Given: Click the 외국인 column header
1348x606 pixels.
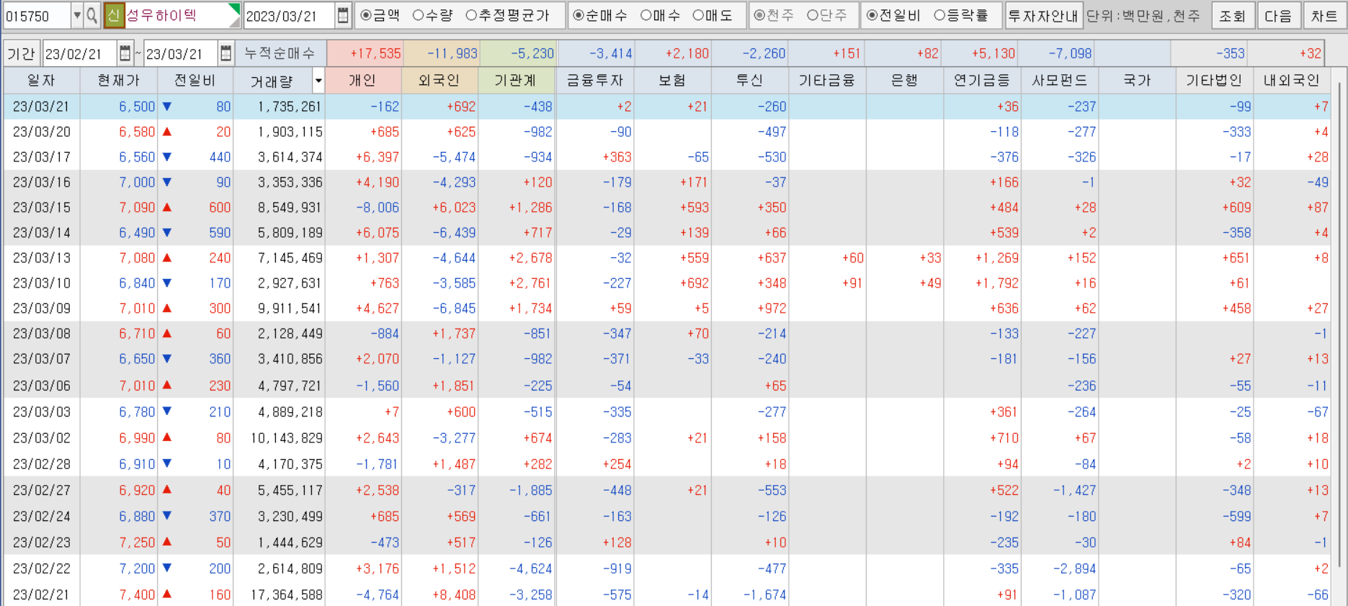Looking at the screenshot, I should pos(439,81).
